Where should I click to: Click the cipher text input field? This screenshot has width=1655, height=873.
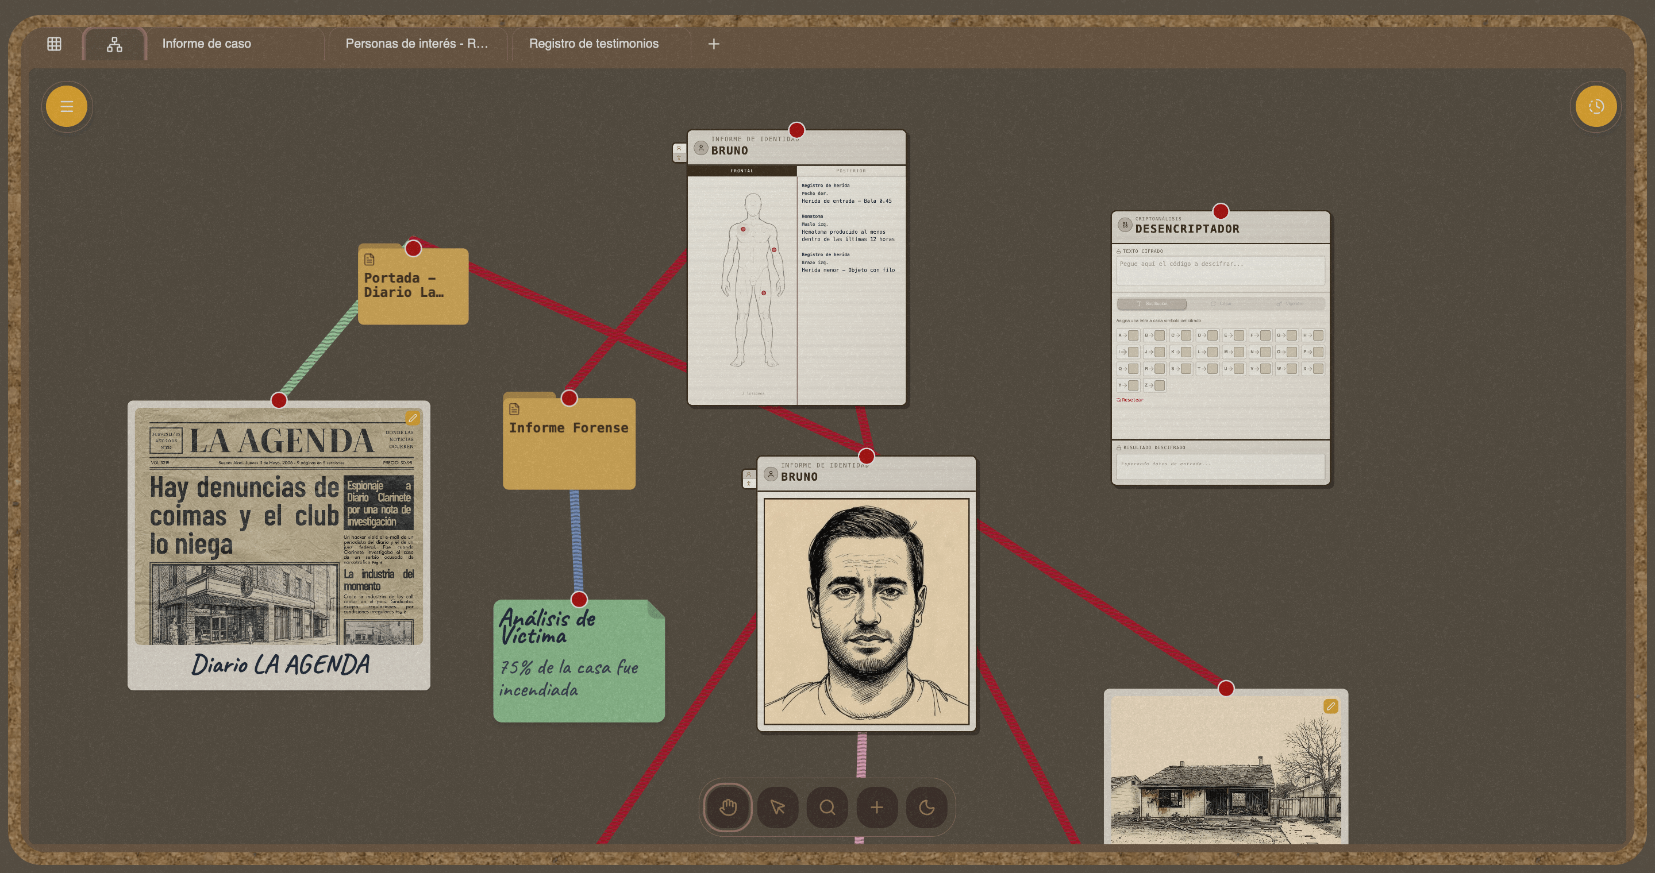1220,271
